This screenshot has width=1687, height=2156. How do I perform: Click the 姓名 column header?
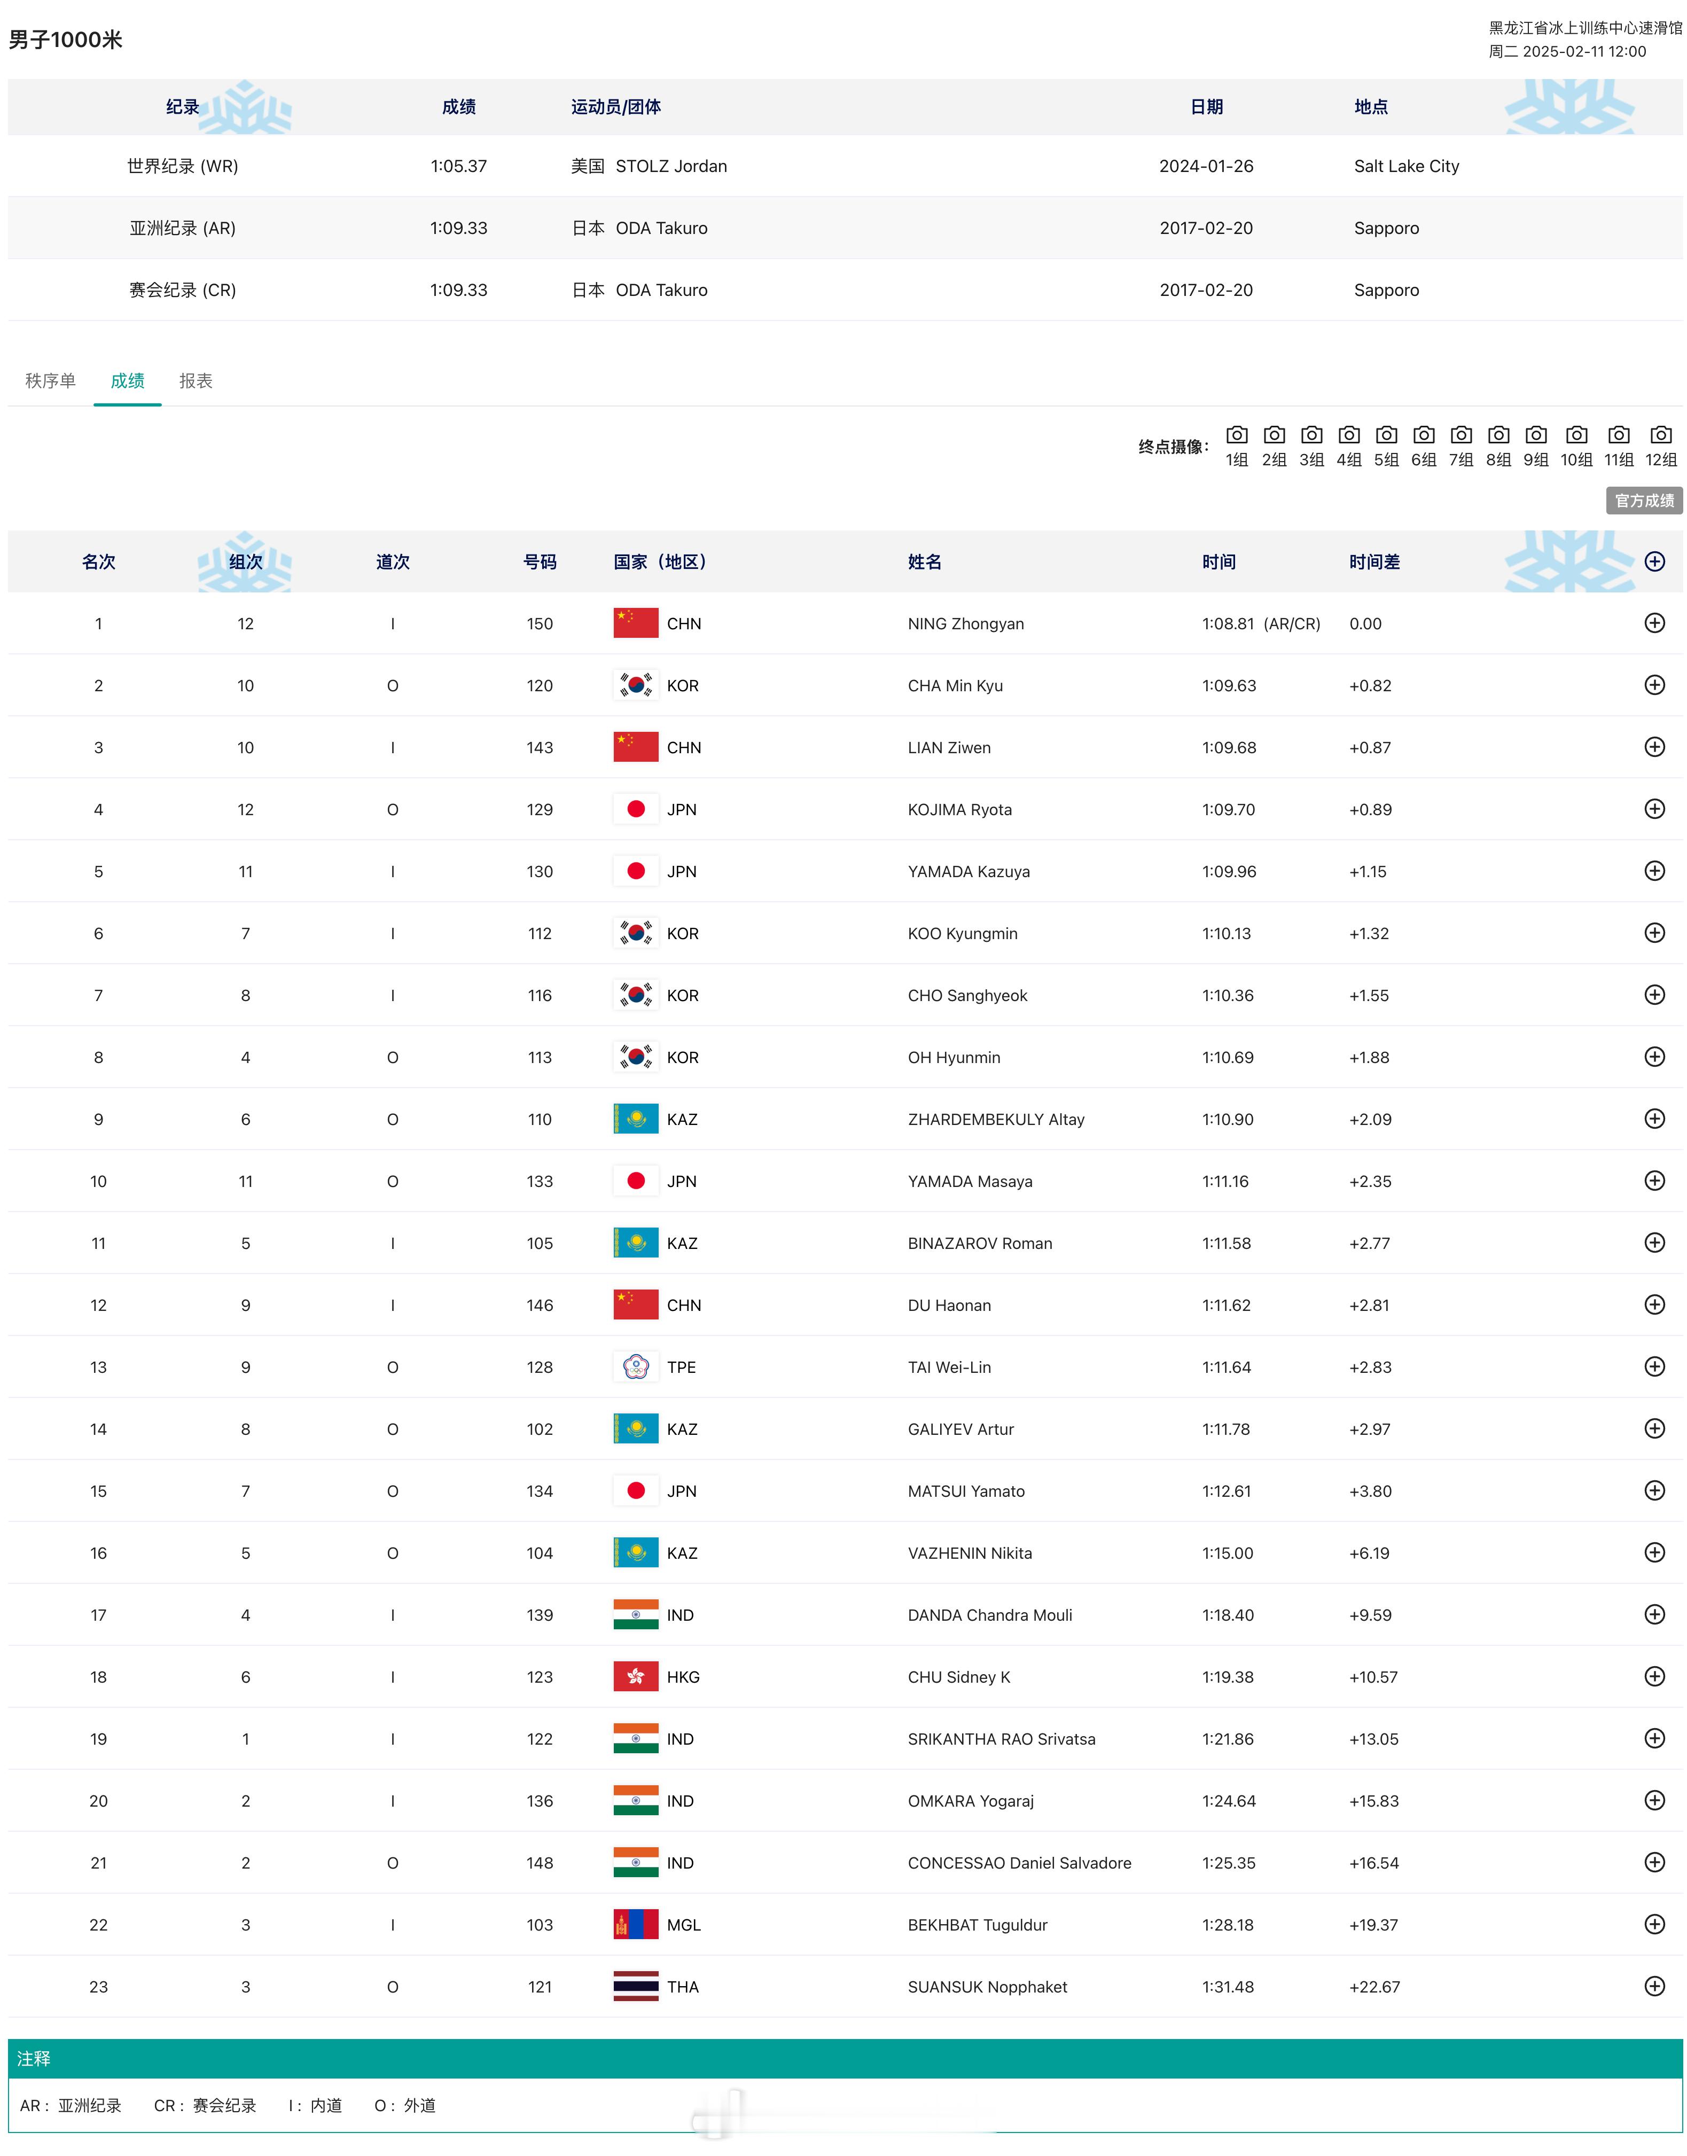pyautogui.click(x=925, y=562)
